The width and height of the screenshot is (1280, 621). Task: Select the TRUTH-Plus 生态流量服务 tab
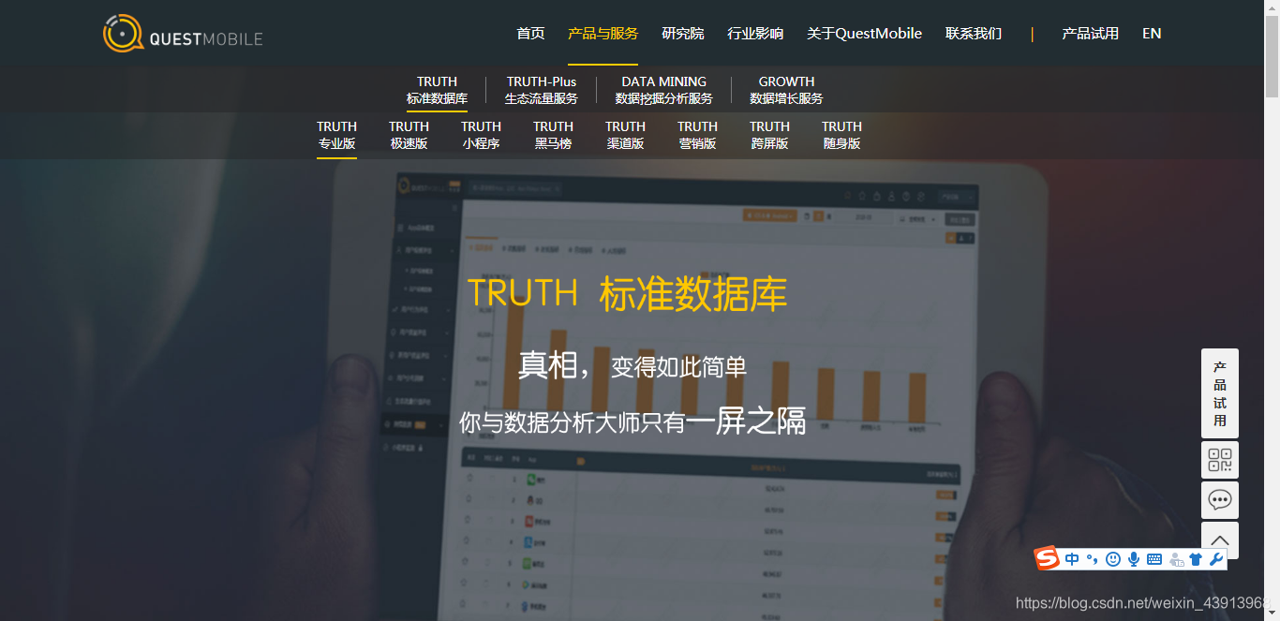(x=542, y=90)
